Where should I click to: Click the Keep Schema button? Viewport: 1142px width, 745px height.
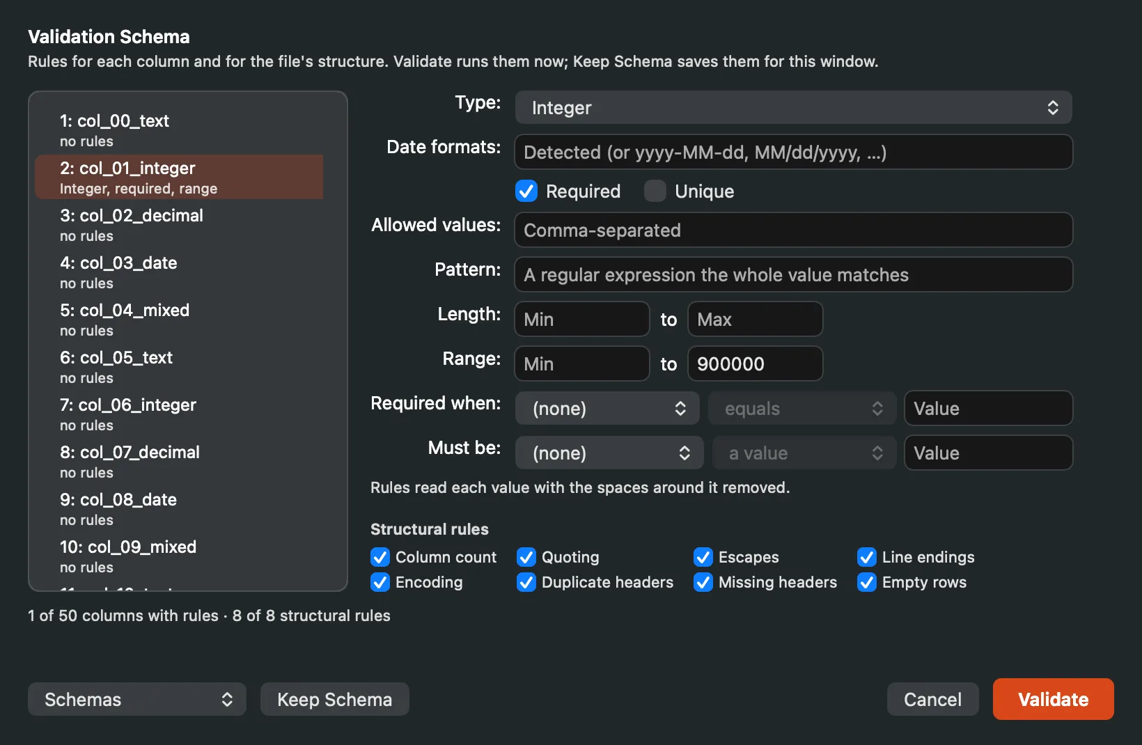335,699
